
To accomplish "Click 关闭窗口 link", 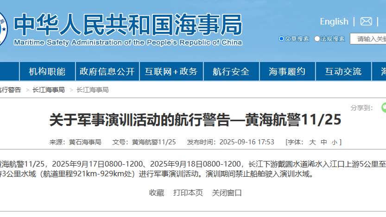I will (x=227, y=193).
